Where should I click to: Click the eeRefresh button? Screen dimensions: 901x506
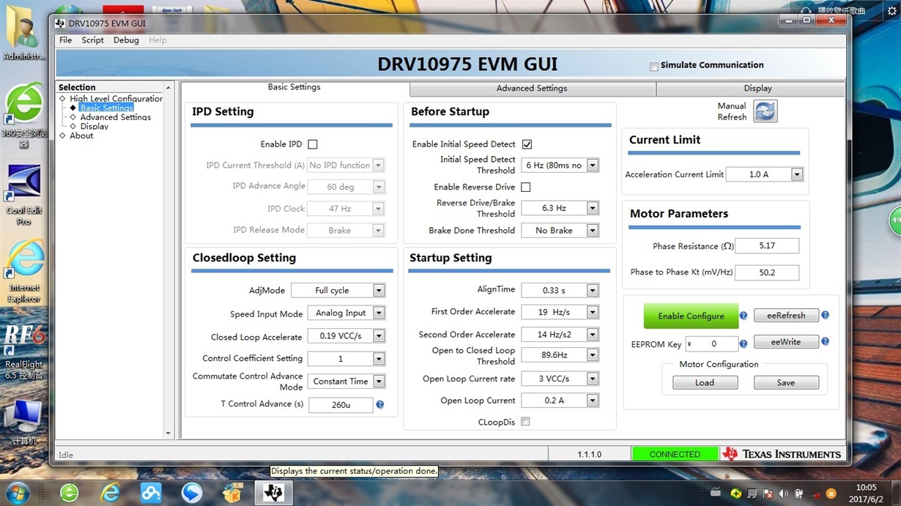point(786,316)
